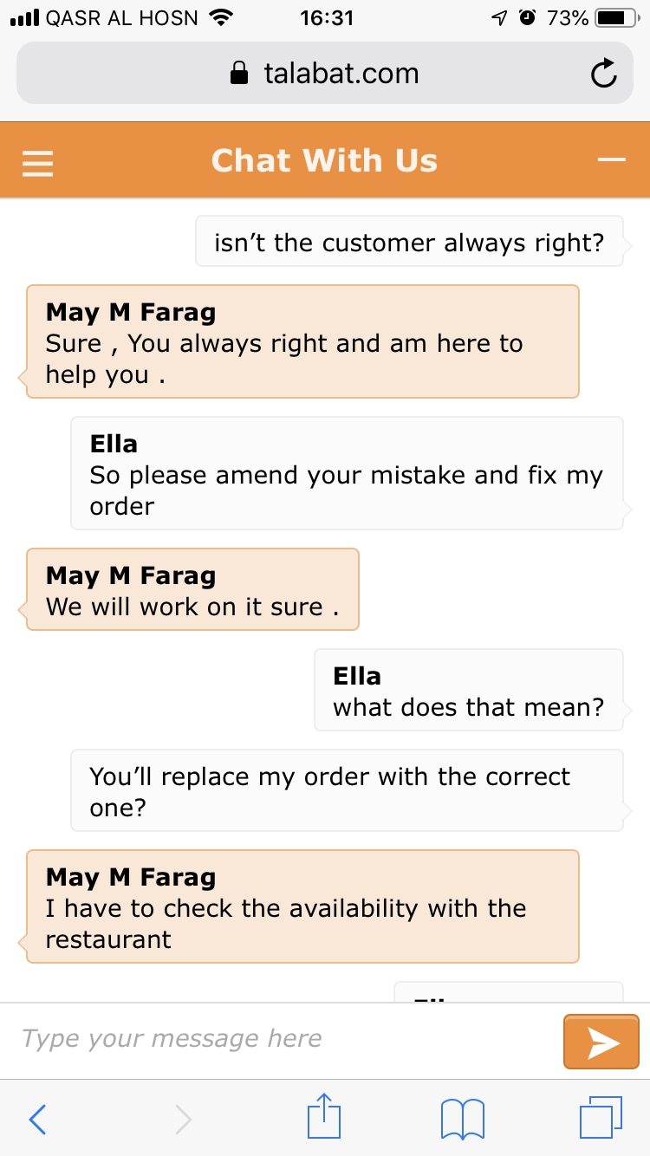Tap May M Farag's "here to help you" reply
The image size is (650, 1156).
coord(302,342)
